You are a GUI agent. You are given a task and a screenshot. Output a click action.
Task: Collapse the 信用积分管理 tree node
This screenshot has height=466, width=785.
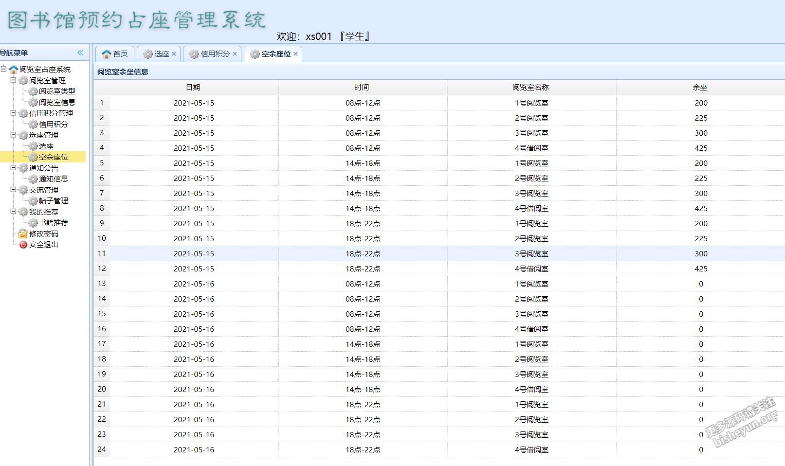(14, 113)
